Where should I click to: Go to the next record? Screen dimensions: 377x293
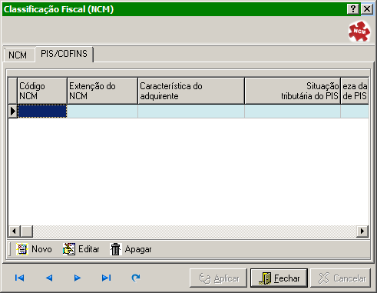[x=78, y=278]
